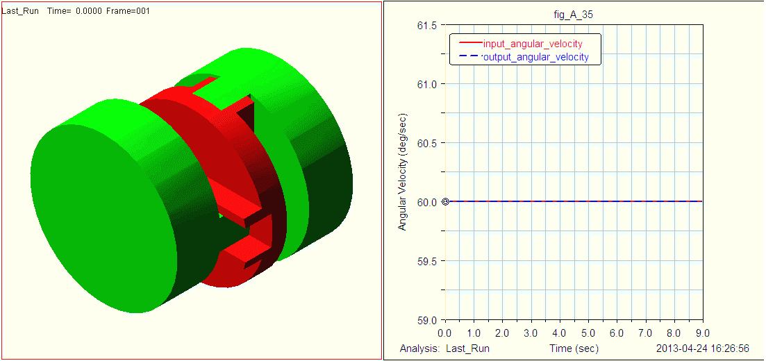Viewport: 766px width, 361px height.
Task: Click the Analysis: Last_Run text
Action: [444, 349]
